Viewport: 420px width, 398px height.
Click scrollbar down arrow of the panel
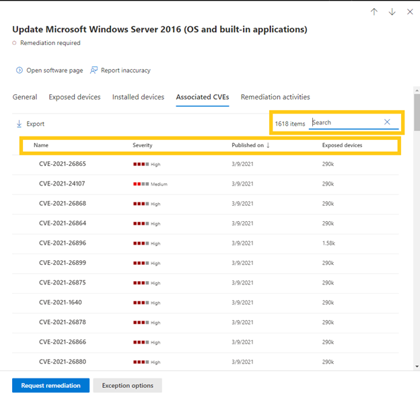(417, 366)
